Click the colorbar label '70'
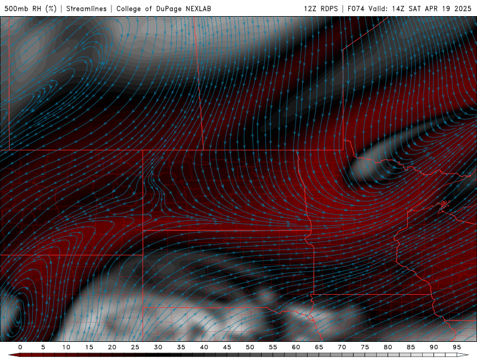Viewport: 477px width, 358px height. [342, 347]
